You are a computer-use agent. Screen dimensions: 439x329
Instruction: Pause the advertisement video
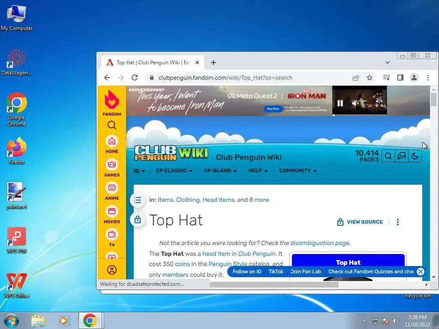click(340, 103)
